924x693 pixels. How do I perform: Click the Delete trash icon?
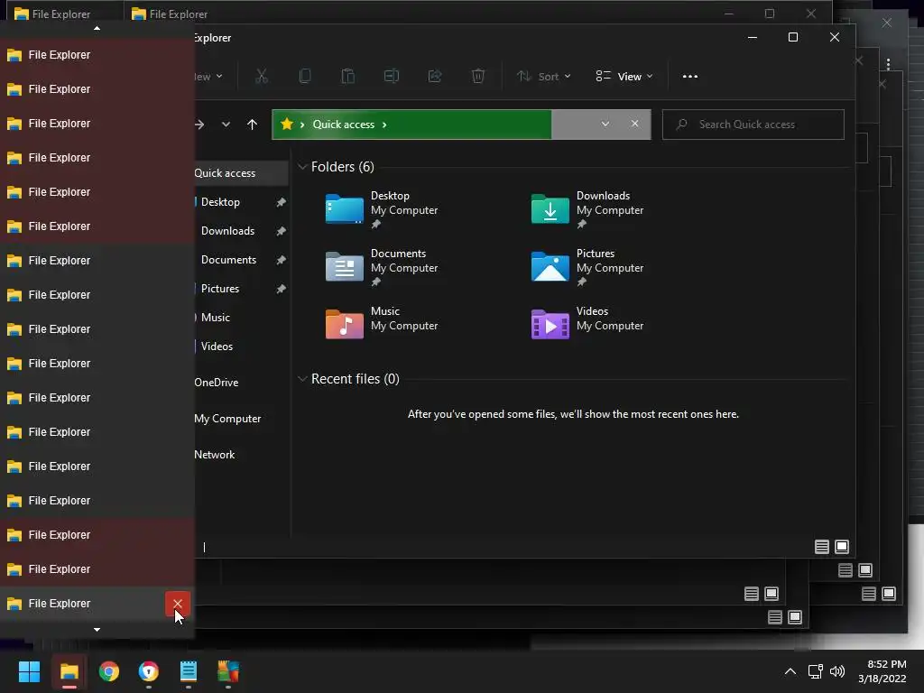click(478, 76)
